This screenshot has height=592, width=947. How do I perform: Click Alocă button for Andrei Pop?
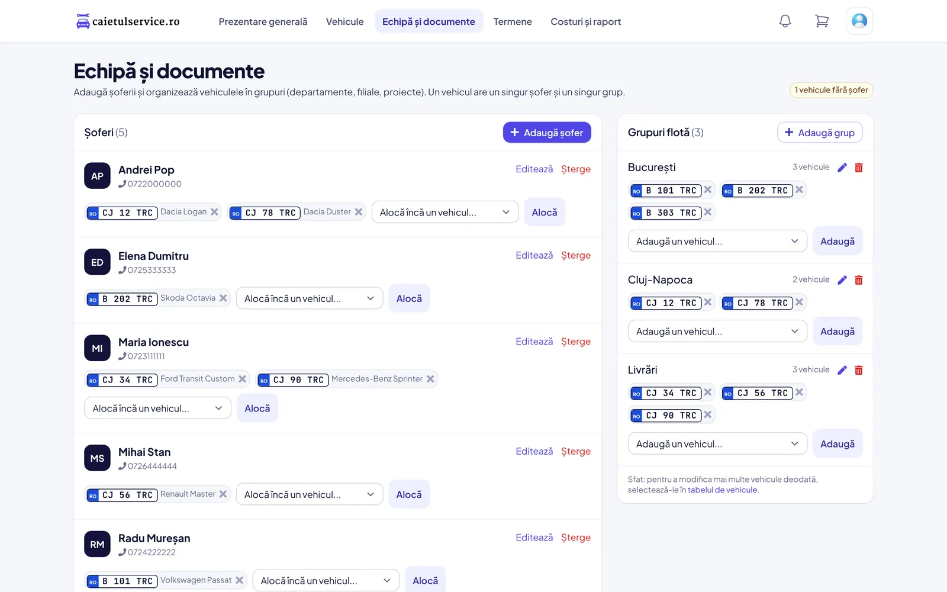tap(545, 213)
